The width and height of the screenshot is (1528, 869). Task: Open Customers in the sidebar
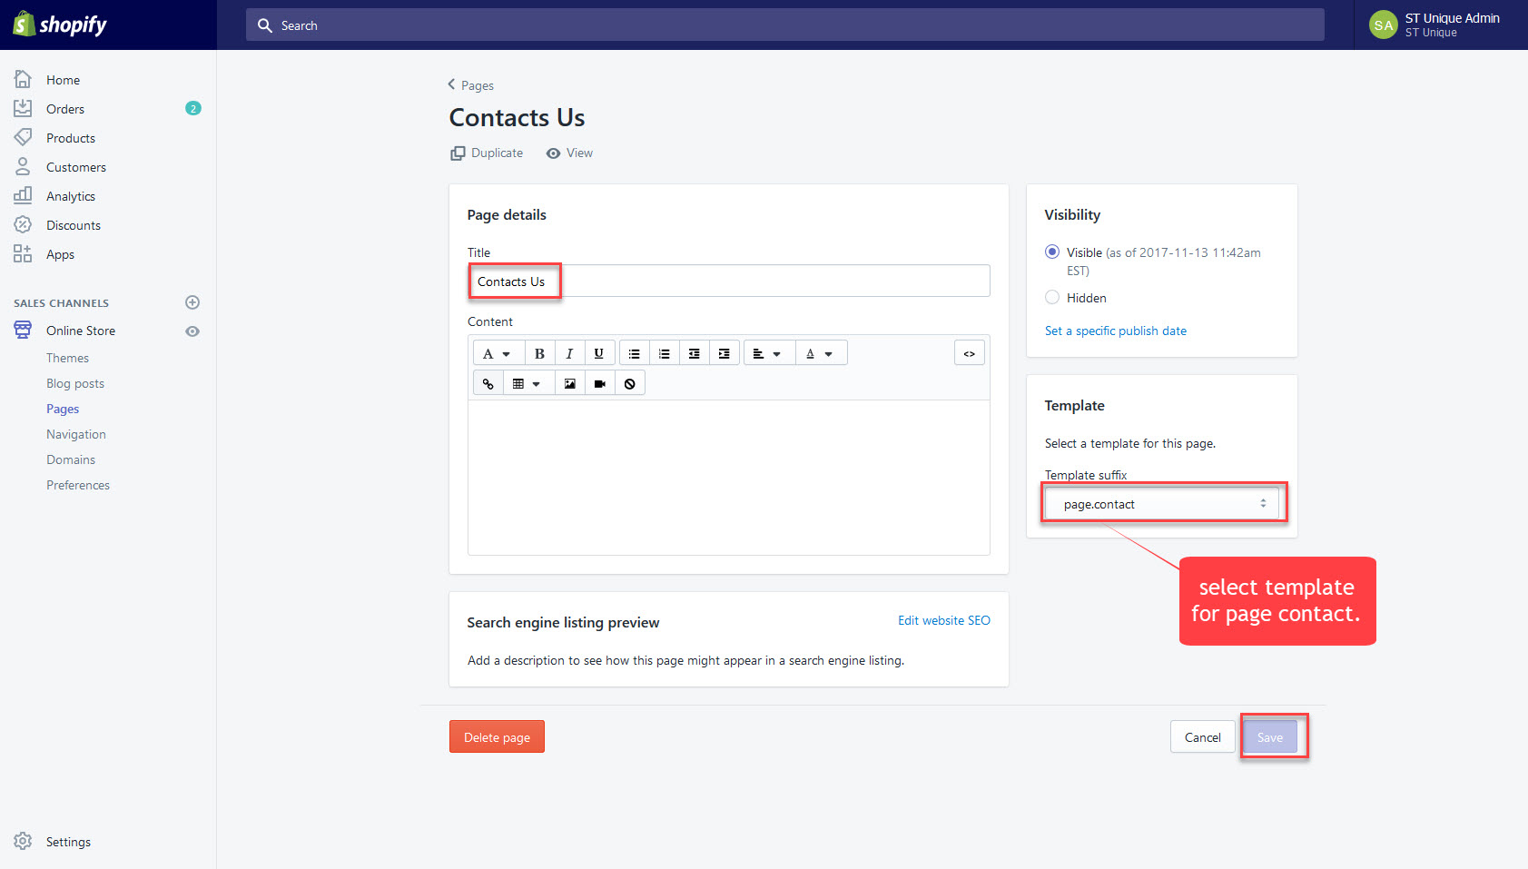point(76,167)
